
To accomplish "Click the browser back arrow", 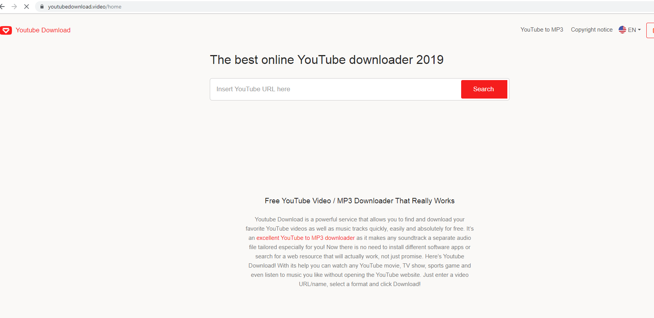I will (x=3, y=7).
